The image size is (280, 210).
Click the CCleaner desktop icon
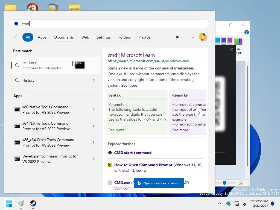[x=32, y=7]
